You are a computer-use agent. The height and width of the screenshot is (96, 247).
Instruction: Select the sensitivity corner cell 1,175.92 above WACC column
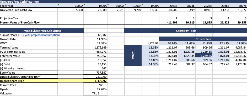click(x=151, y=43)
